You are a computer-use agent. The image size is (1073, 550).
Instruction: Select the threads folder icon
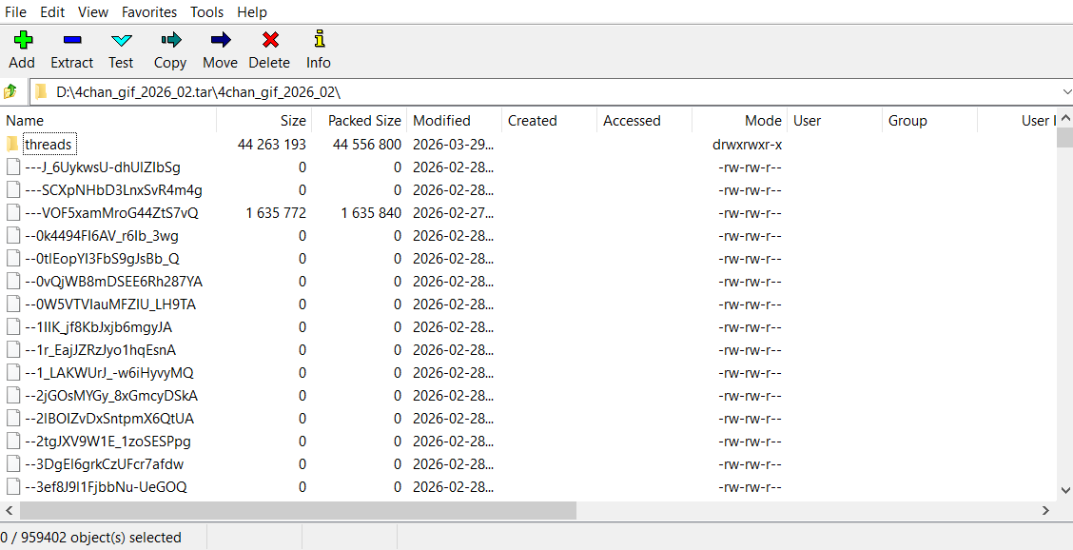[x=12, y=144]
